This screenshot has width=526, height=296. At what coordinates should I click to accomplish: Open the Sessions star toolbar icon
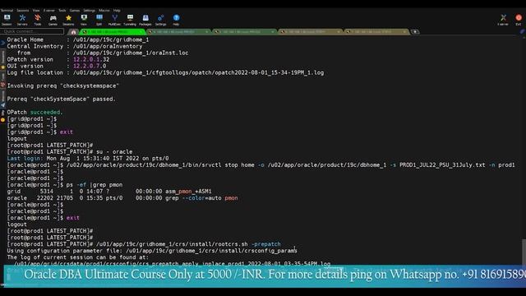coord(68,20)
